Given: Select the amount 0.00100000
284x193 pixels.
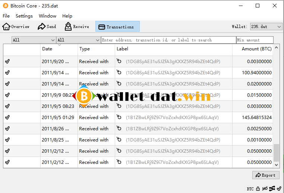Looking at the screenshot, I should (259, 140).
